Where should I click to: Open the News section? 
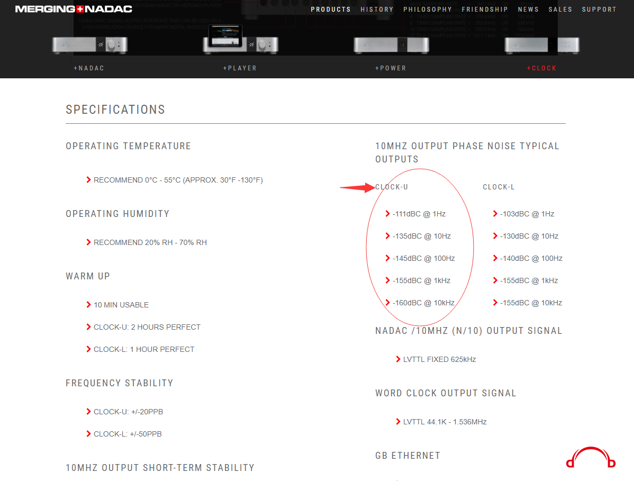(x=528, y=10)
